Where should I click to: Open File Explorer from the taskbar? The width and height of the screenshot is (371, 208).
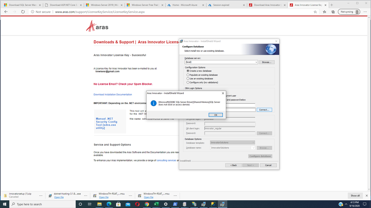100,204
